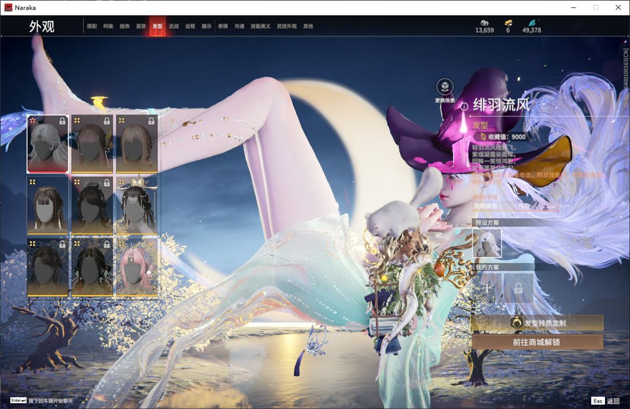Open the 时装 tab

click(x=108, y=26)
